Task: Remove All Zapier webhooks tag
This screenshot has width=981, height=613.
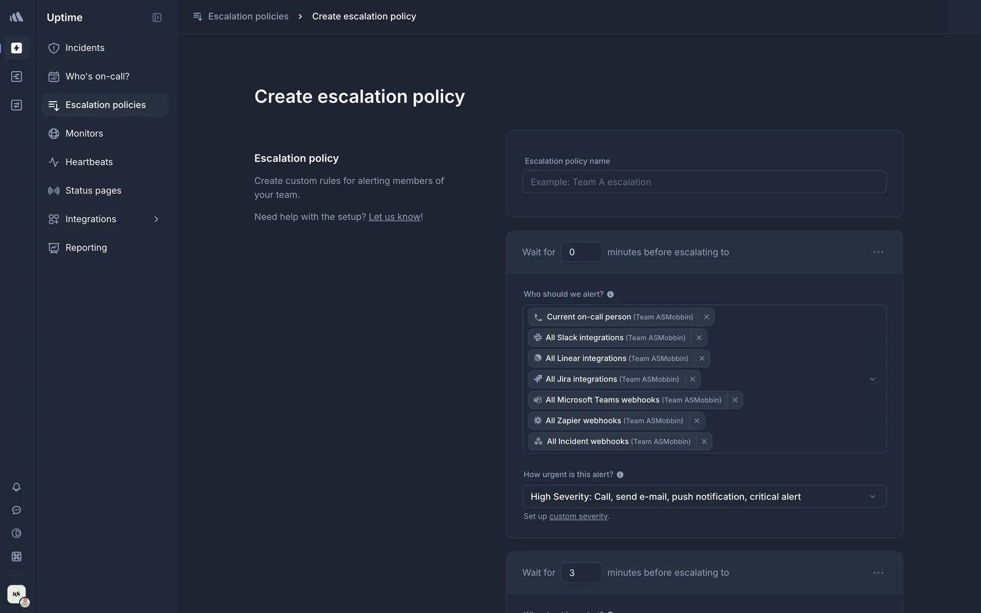Action: (x=696, y=420)
